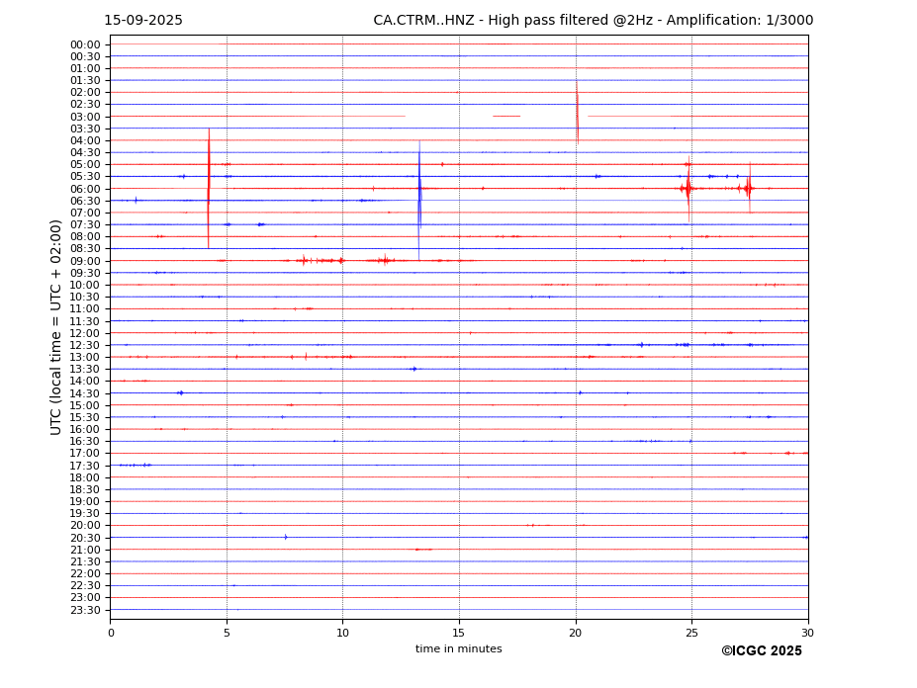
Task: Click the 19:30 row time label
Action: point(85,514)
